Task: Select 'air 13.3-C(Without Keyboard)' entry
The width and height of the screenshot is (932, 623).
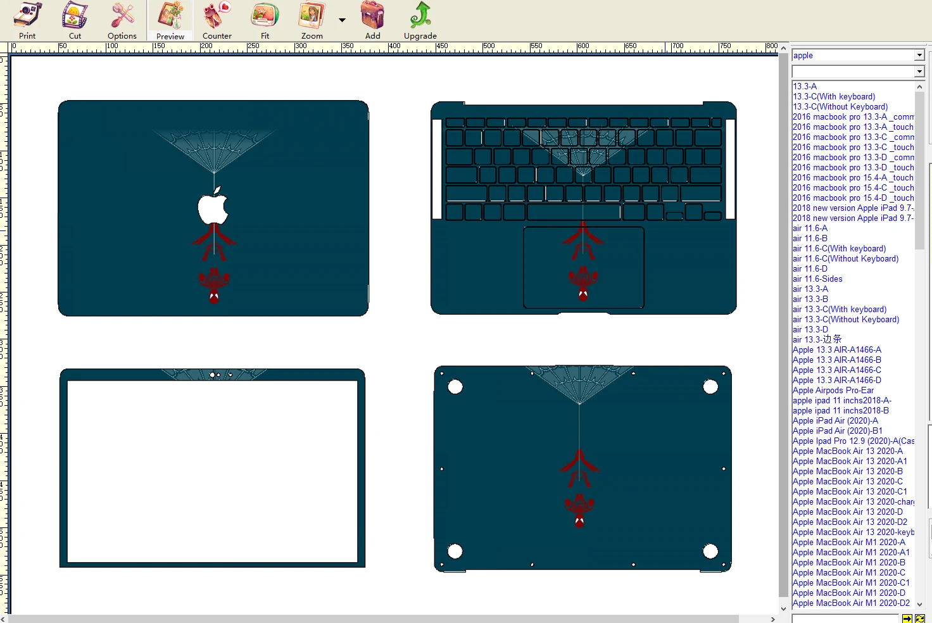Action: tap(846, 319)
